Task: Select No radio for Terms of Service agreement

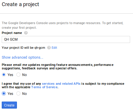Action: [x=18, y=93]
